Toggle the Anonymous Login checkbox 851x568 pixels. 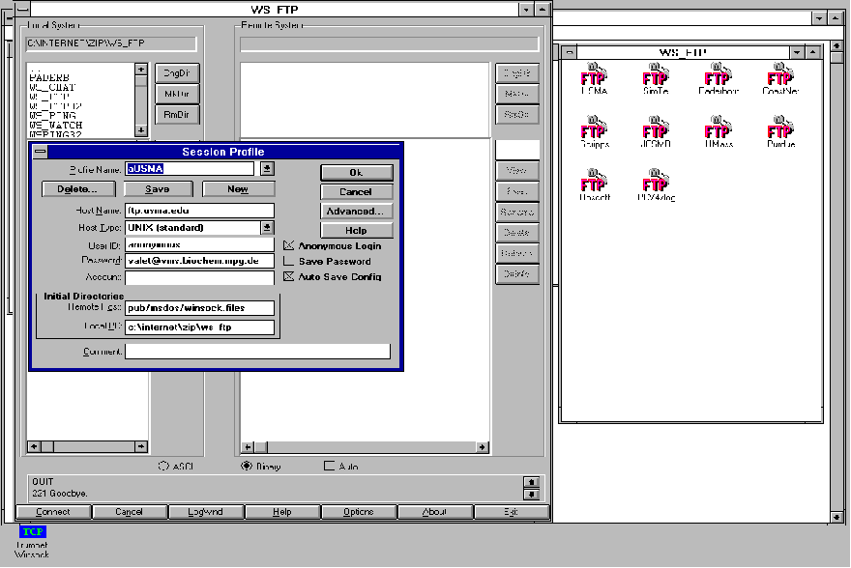click(x=289, y=245)
